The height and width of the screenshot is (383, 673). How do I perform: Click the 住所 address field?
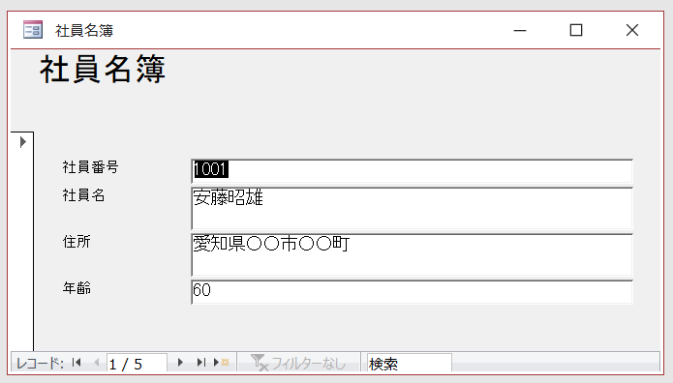click(413, 254)
